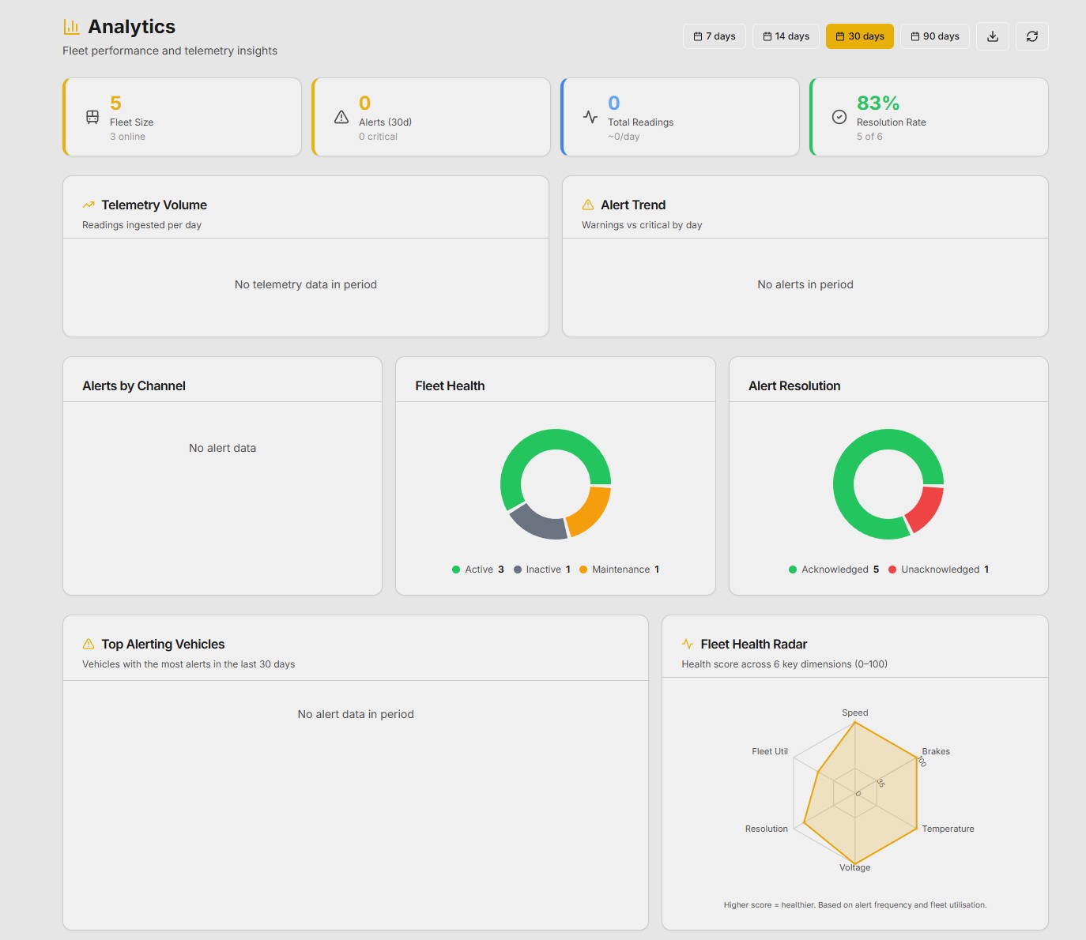Select the 14 days range
The image size is (1086, 940).
tap(786, 36)
